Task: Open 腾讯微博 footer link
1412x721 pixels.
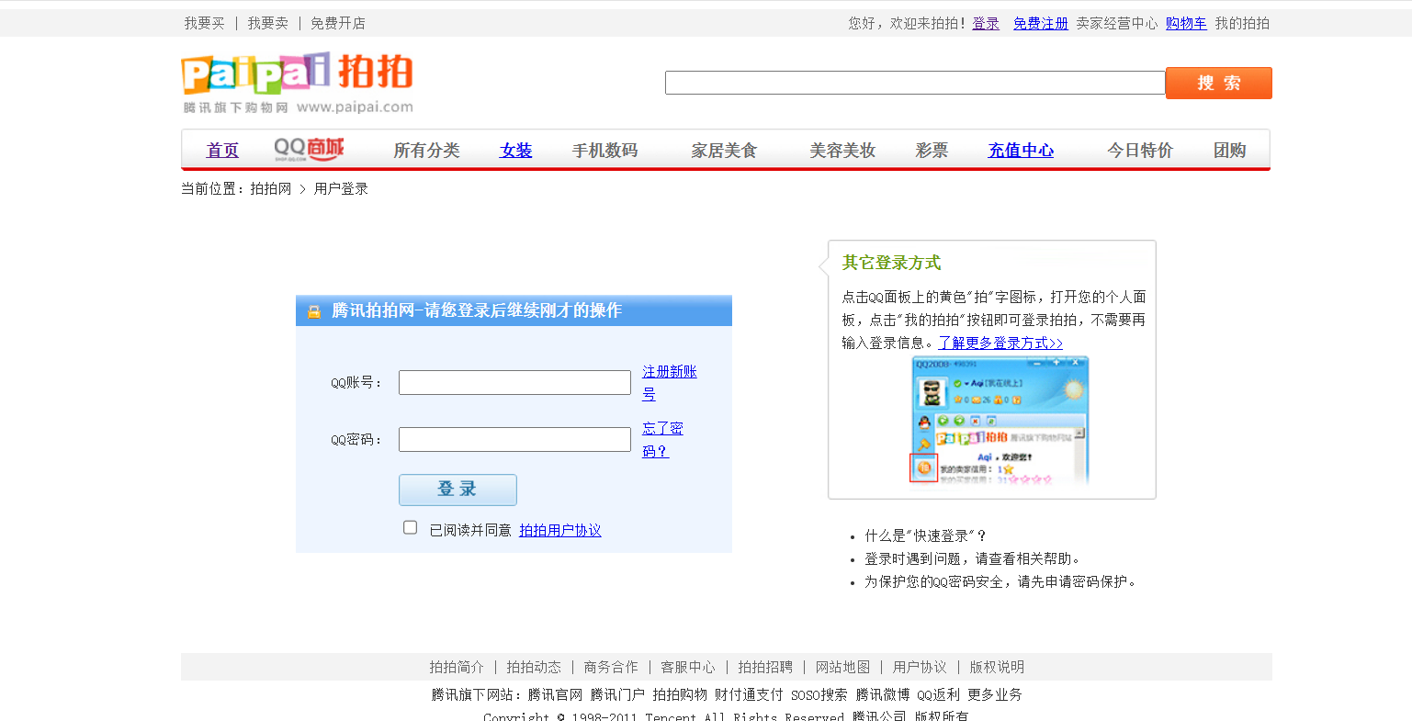Action: [x=883, y=694]
